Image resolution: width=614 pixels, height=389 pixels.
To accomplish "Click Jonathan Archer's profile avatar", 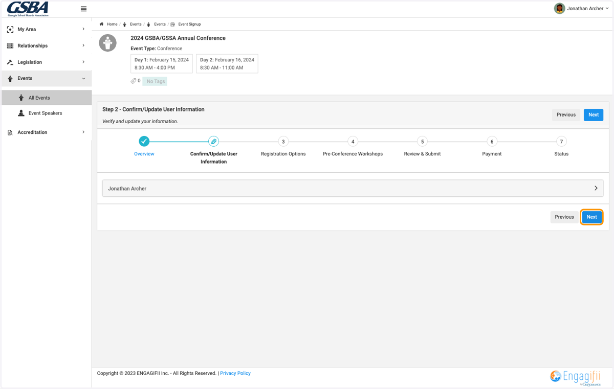I will click(559, 8).
